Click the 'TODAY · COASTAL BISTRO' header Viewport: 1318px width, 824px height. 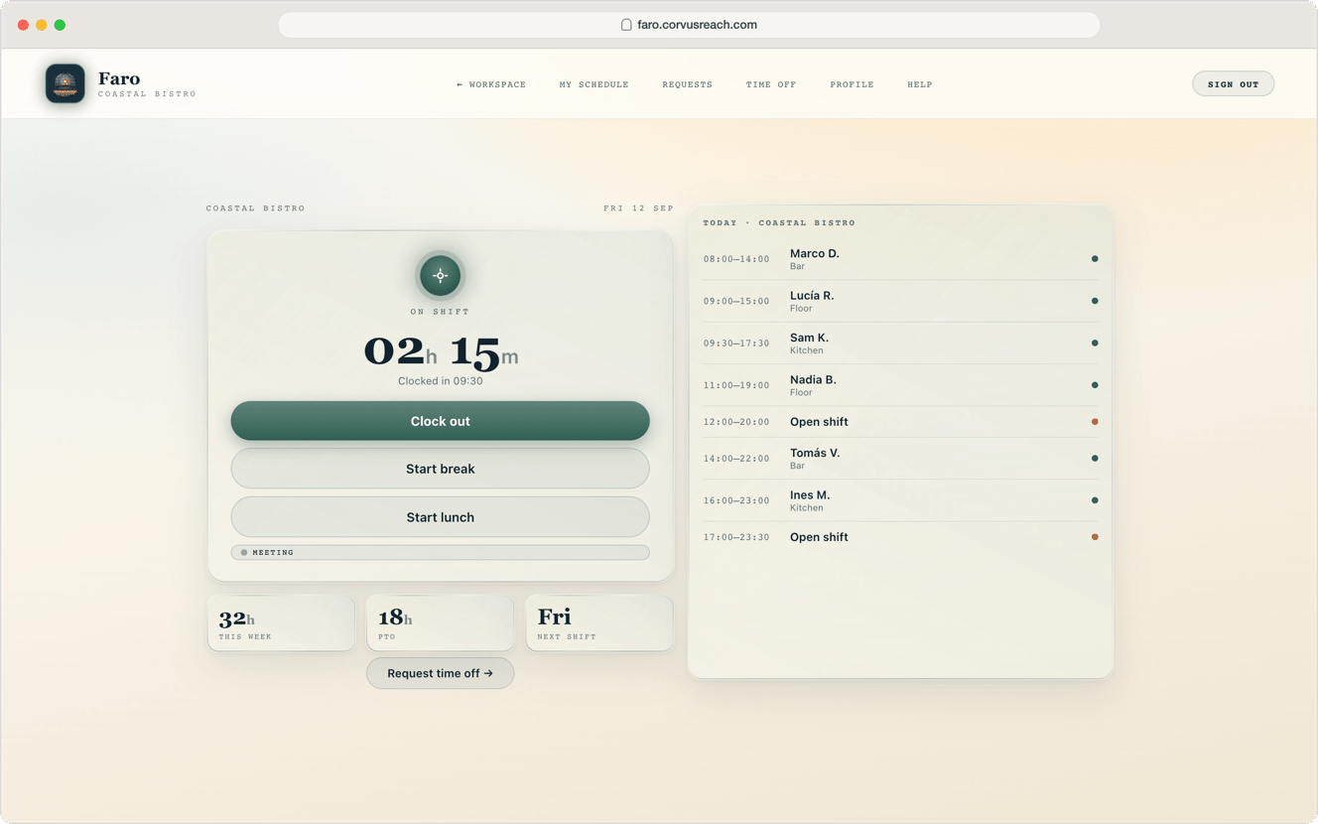[x=779, y=223]
